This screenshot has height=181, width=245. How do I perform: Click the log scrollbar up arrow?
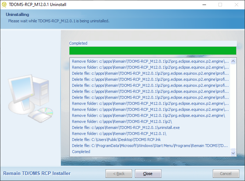click(x=233, y=61)
